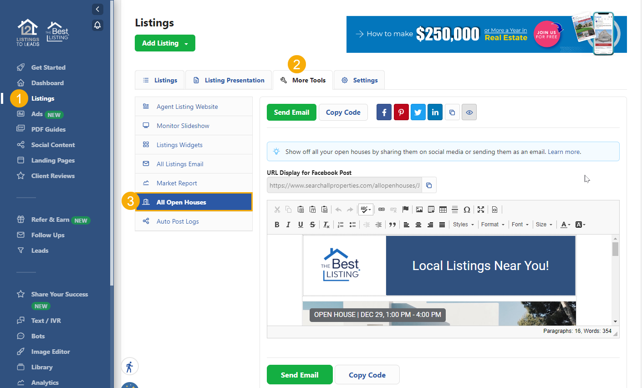The image size is (642, 388).
Task: Insert an image in the editor
Action: pyautogui.click(x=419, y=209)
